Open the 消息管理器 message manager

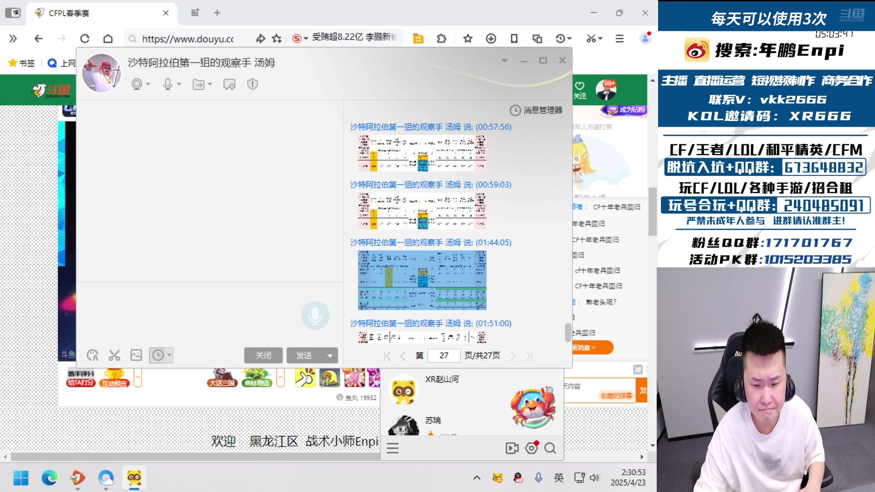(x=536, y=110)
